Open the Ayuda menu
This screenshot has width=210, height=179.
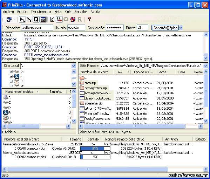pos(95,12)
